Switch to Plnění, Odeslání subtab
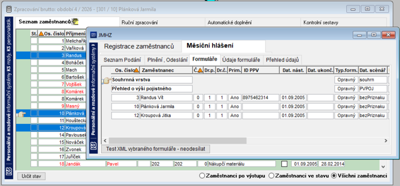400x186 pixels. coord(167,60)
